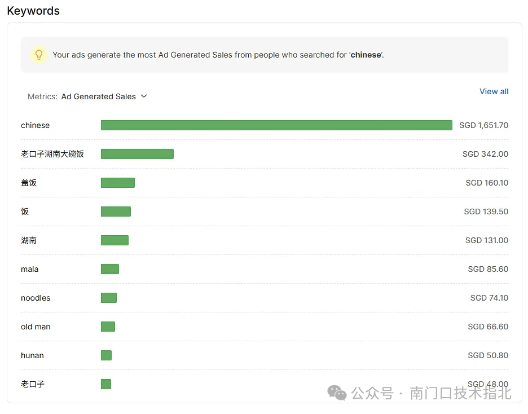Select the 'chinese' keyword label

(36, 125)
